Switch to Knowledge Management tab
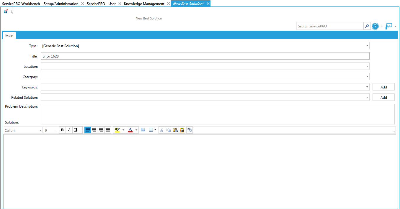400x209 pixels. 144,4
